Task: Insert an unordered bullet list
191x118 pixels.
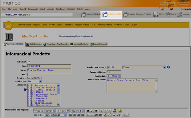Action: click(92, 115)
